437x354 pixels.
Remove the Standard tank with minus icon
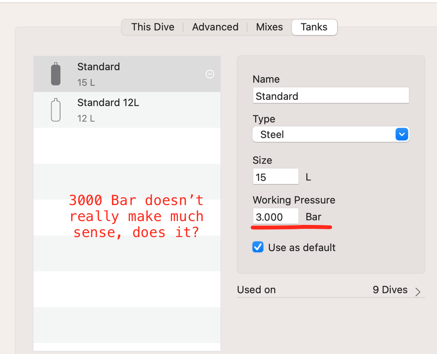[x=210, y=74]
